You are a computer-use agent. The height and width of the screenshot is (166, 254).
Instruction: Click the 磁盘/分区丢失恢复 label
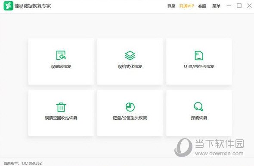pos(130,118)
